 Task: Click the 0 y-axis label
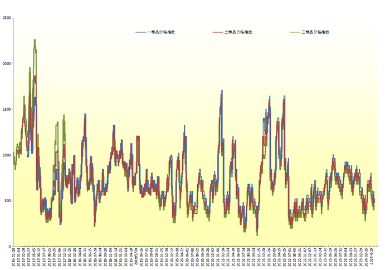[10, 247]
